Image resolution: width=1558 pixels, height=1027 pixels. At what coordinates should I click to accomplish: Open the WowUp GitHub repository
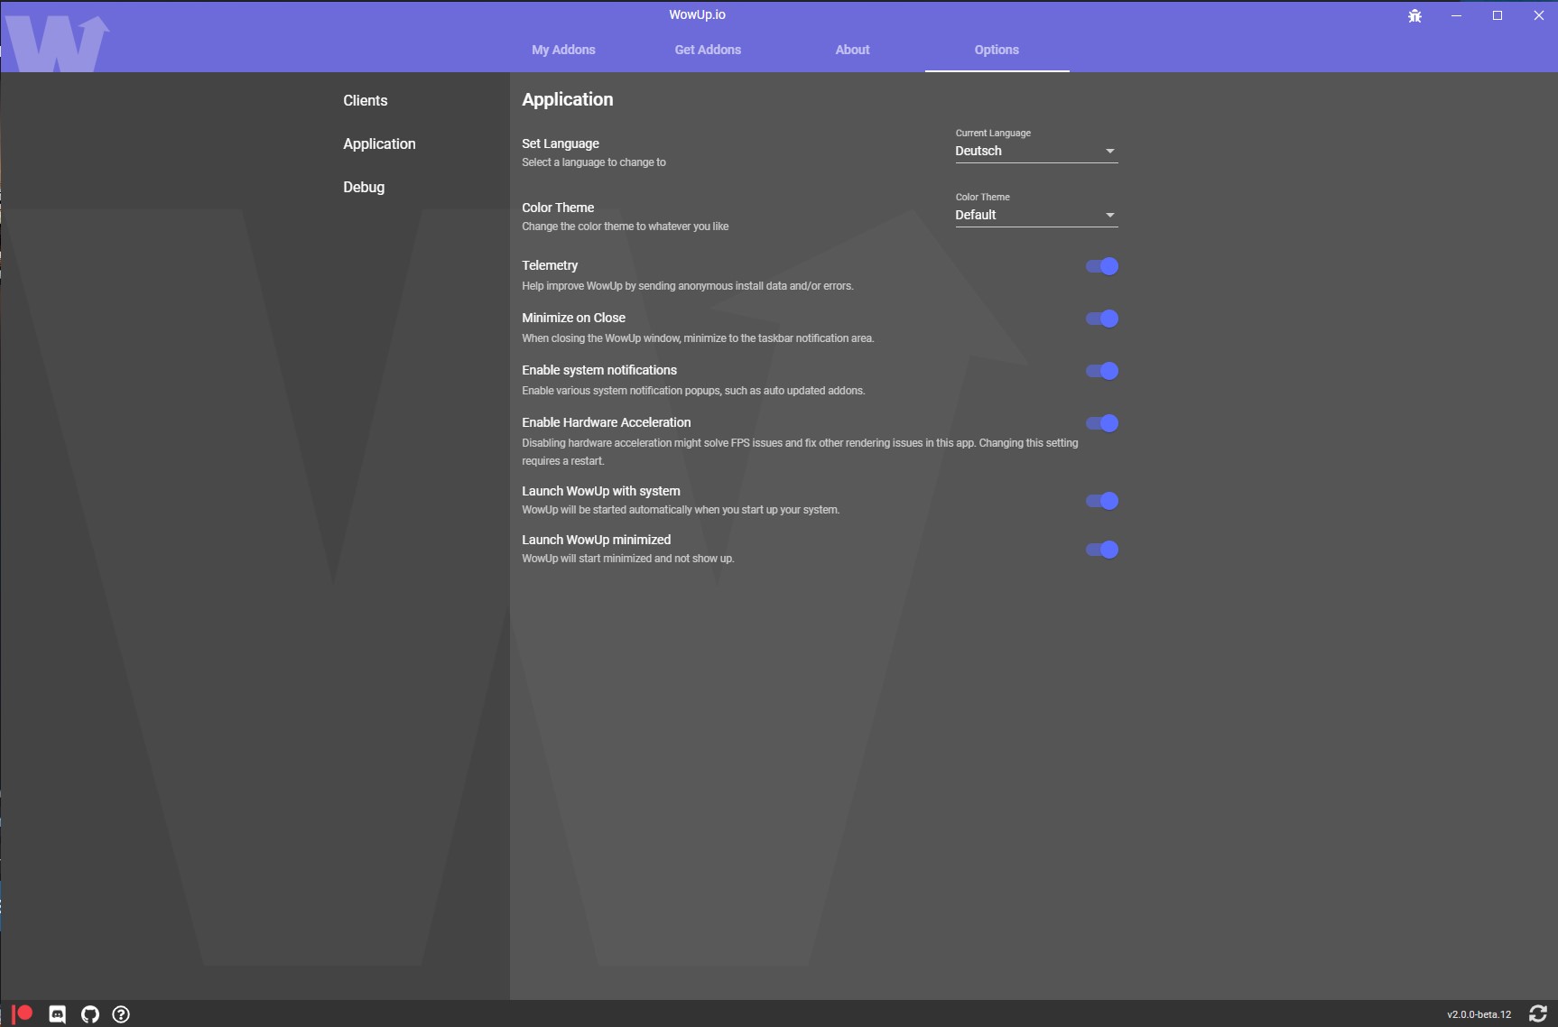(89, 1013)
